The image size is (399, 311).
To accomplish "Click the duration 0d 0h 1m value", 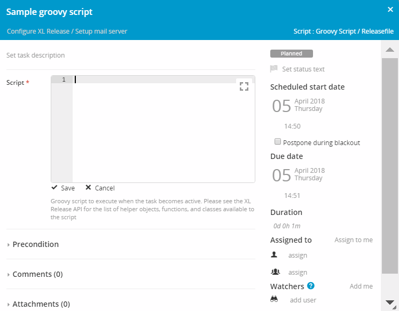I will pos(287,226).
